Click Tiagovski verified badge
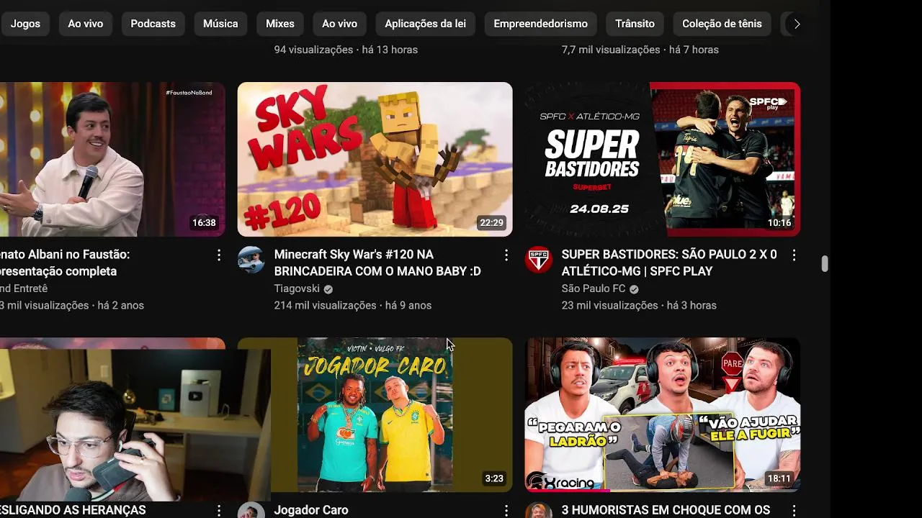 tap(328, 289)
